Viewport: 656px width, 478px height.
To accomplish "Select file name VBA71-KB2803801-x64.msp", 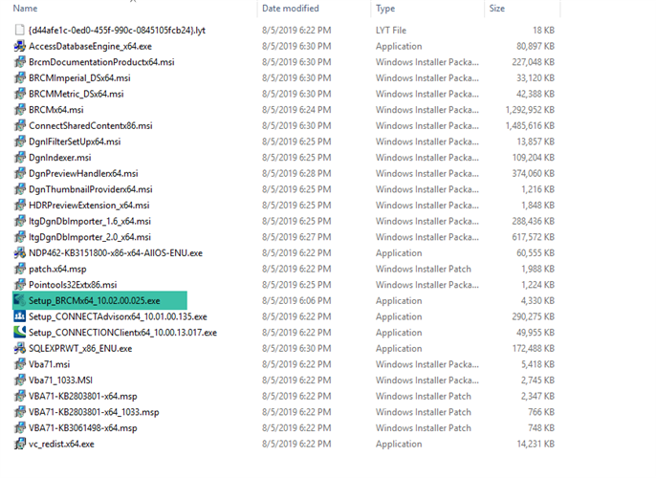I will click(x=83, y=396).
